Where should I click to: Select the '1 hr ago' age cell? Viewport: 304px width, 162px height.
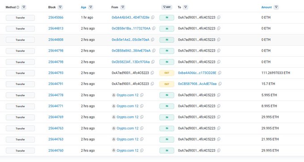coord(87,17)
